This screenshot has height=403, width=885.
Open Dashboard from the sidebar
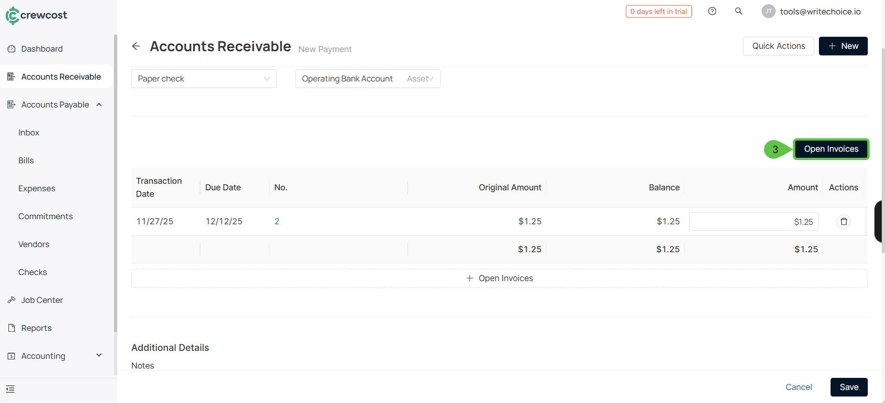[x=42, y=49]
